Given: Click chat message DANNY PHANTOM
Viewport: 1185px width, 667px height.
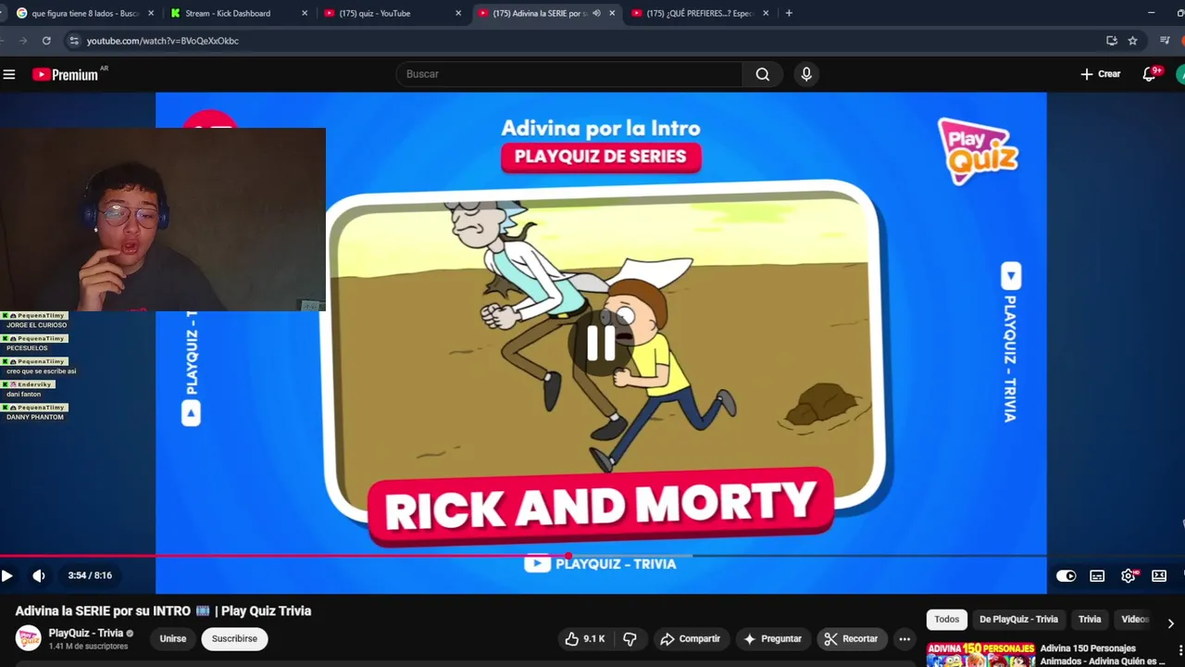Looking at the screenshot, I should pyautogui.click(x=35, y=417).
